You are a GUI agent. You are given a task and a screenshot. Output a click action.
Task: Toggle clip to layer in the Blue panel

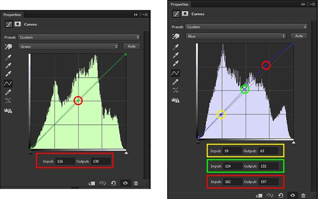click(259, 195)
